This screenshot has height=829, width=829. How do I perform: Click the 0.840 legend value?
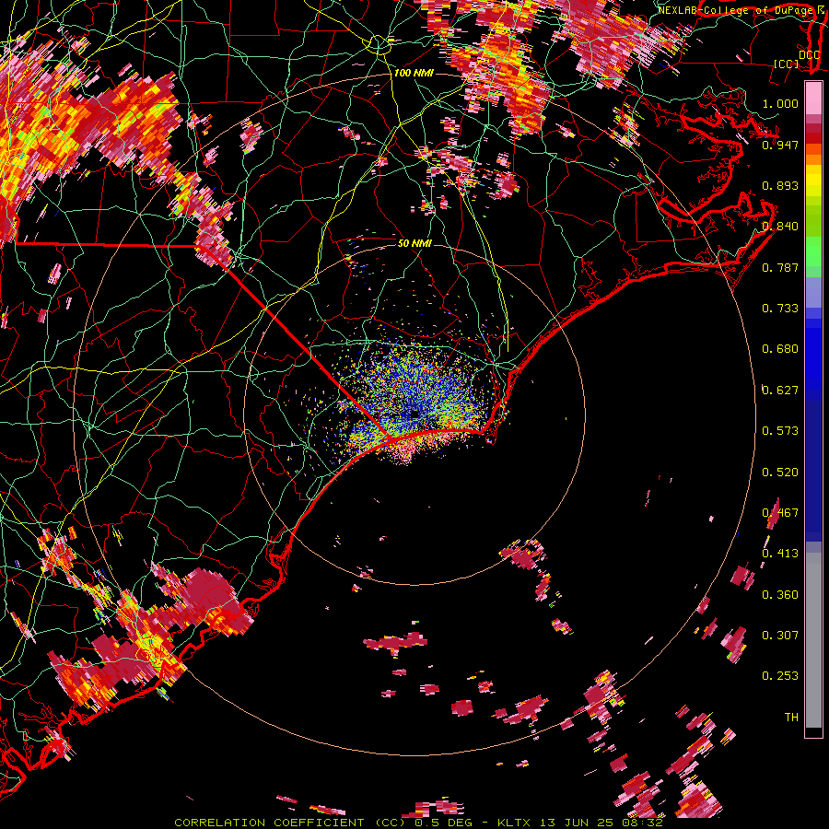click(780, 227)
